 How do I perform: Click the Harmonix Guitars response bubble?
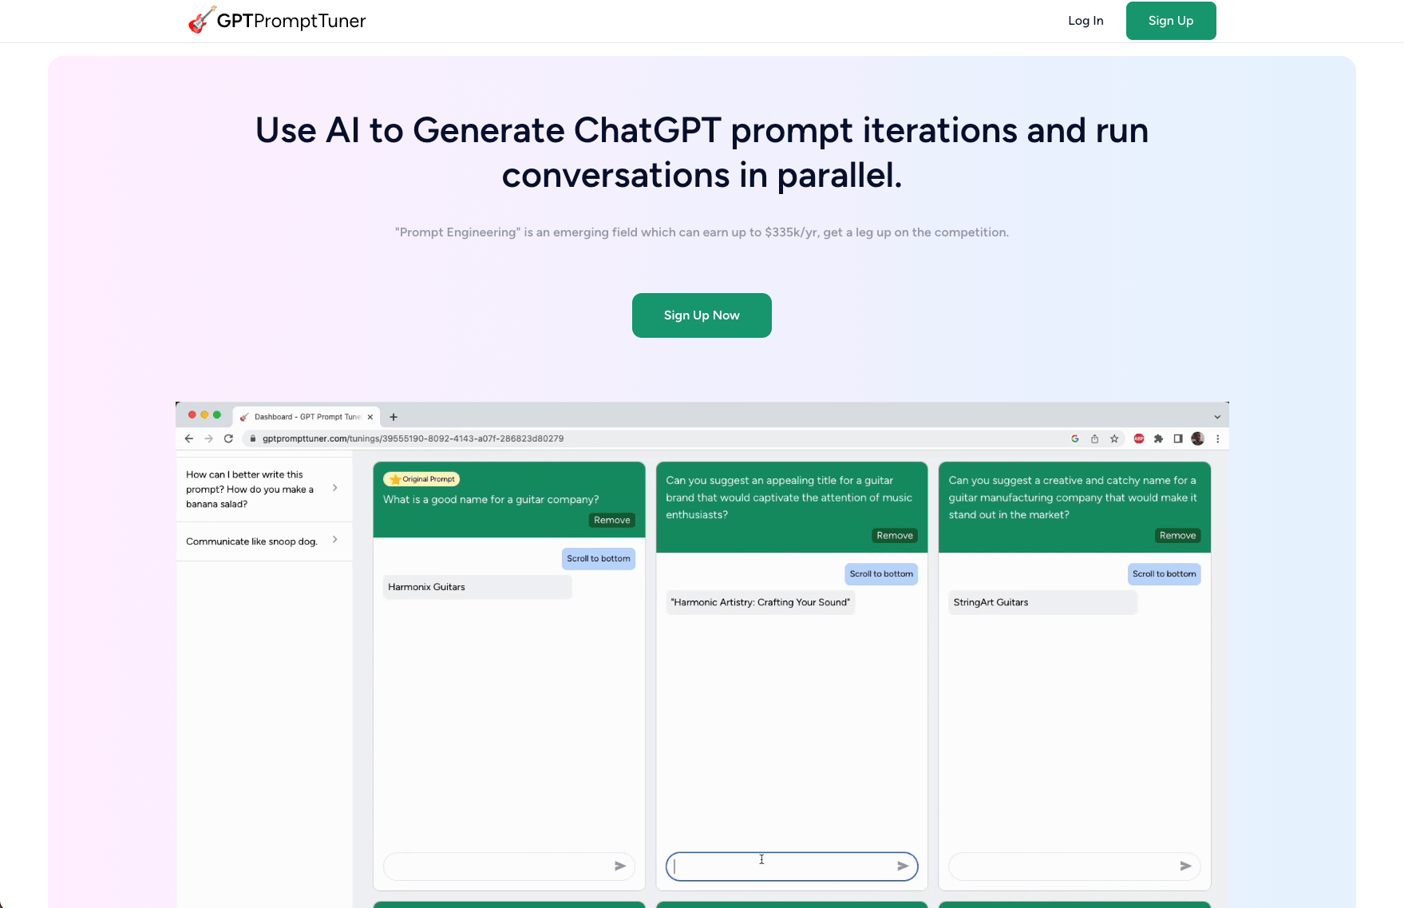point(477,587)
